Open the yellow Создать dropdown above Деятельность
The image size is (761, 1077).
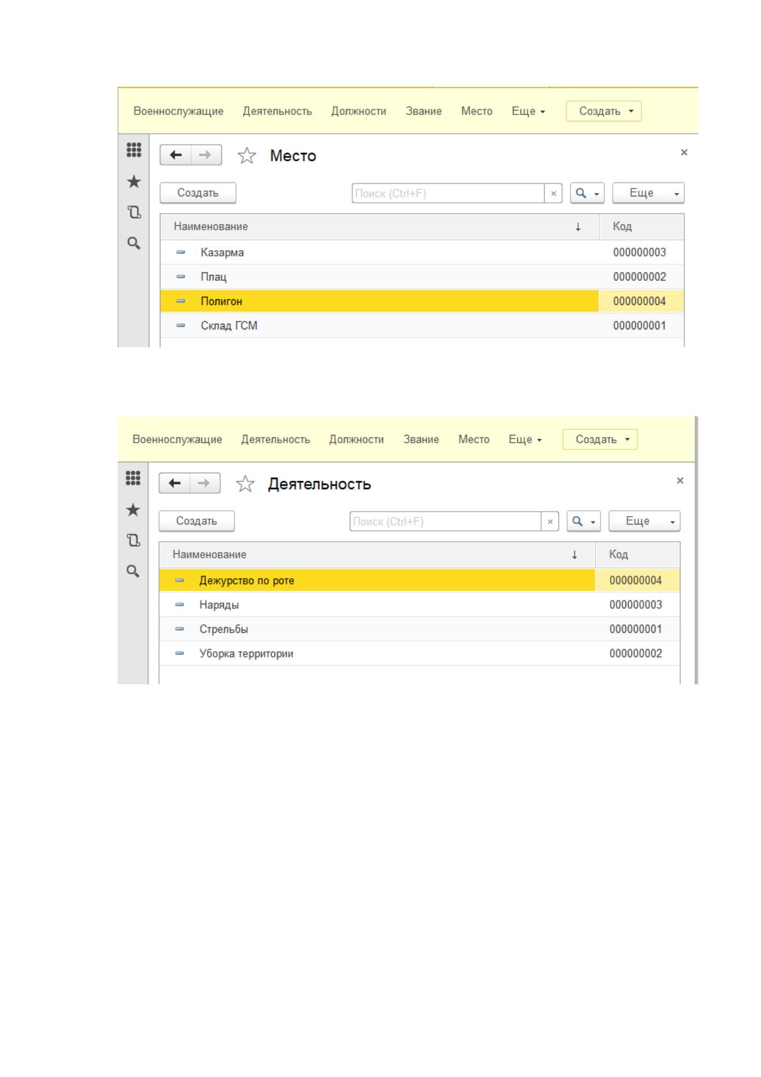[600, 439]
